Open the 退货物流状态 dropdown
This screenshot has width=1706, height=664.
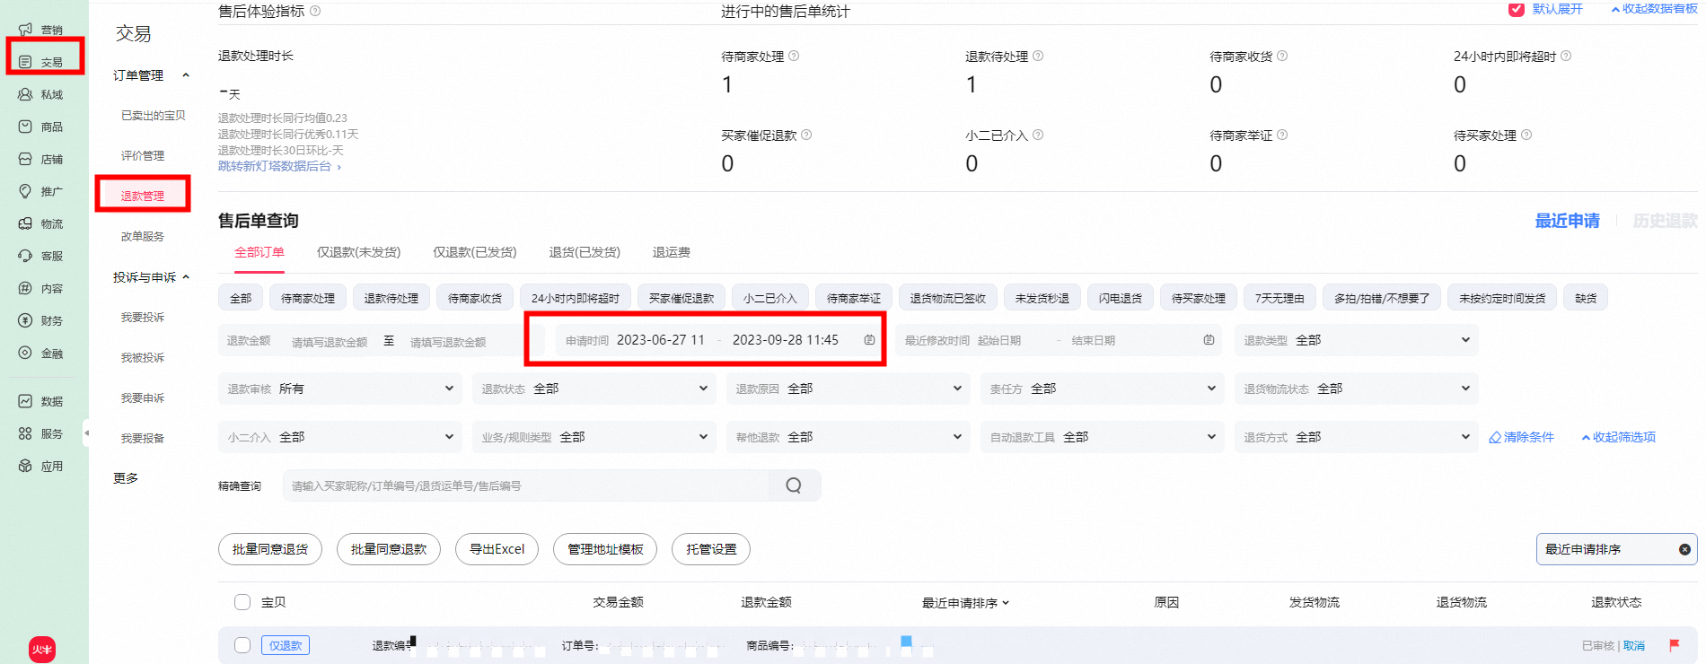(1356, 389)
